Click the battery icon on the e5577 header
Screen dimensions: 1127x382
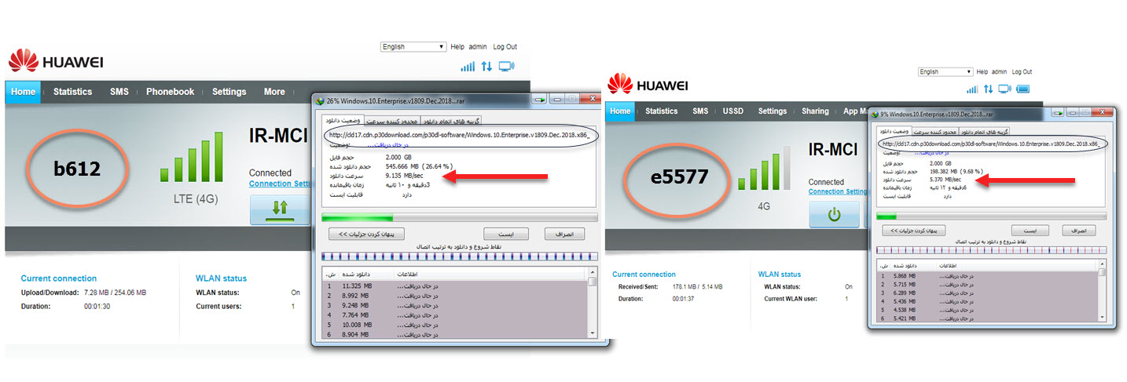1022,89
